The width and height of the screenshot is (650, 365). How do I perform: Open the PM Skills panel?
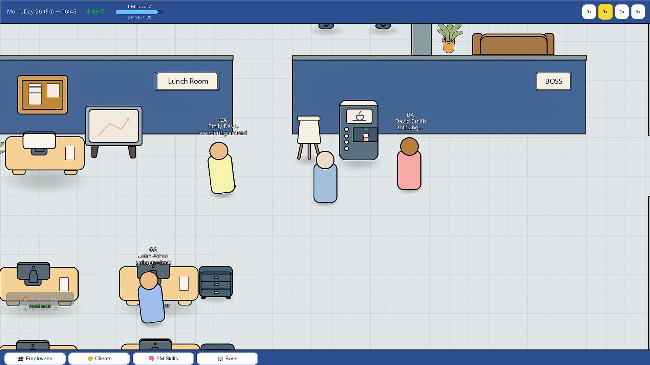pos(163,359)
